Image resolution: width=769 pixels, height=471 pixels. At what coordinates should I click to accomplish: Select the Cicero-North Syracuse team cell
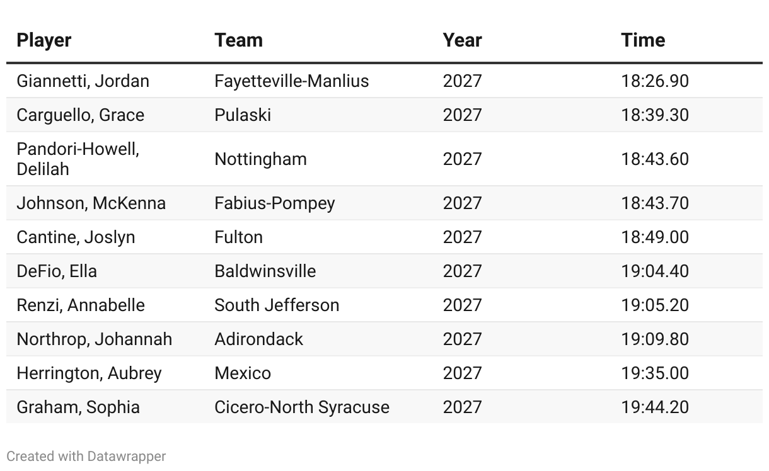[x=302, y=407]
